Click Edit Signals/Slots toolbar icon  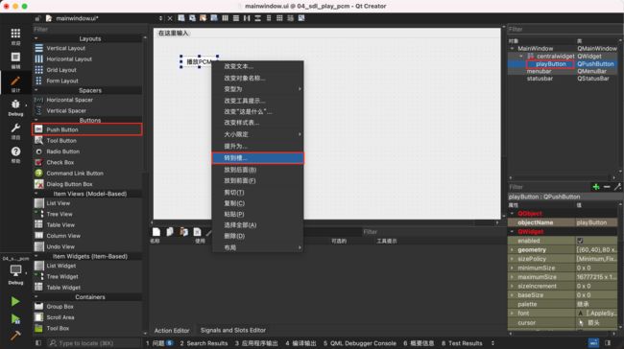pyautogui.click(x=192, y=18)
